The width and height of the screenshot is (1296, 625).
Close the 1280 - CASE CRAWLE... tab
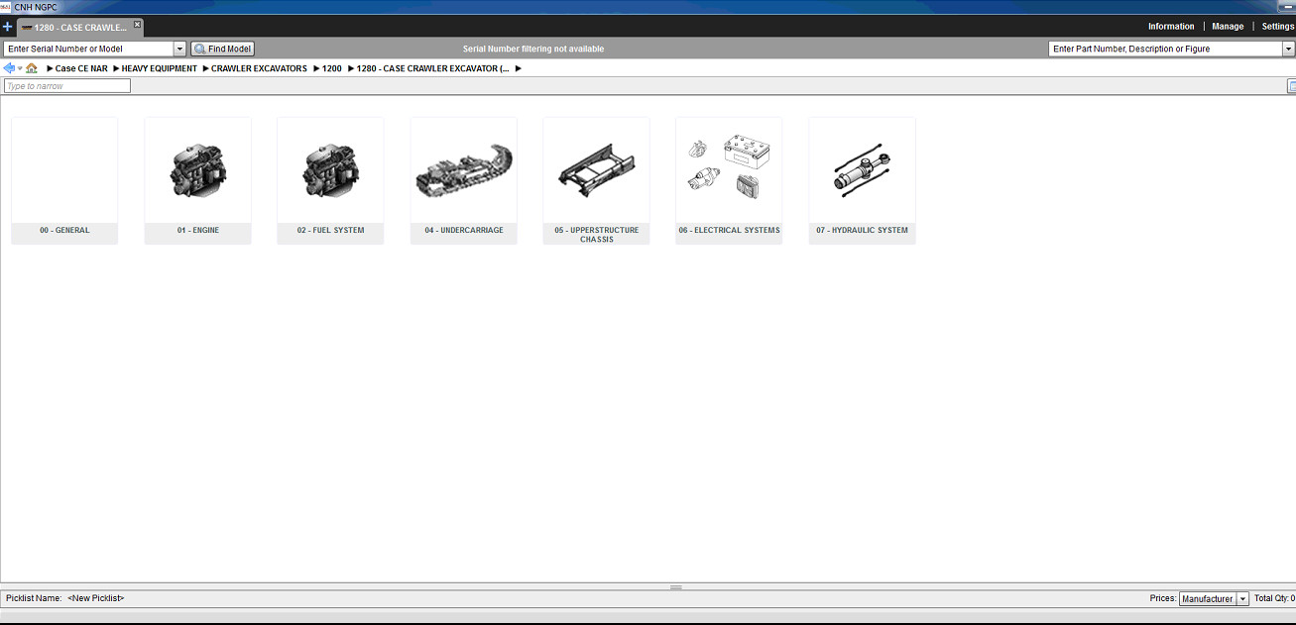[x=137, y=24]
